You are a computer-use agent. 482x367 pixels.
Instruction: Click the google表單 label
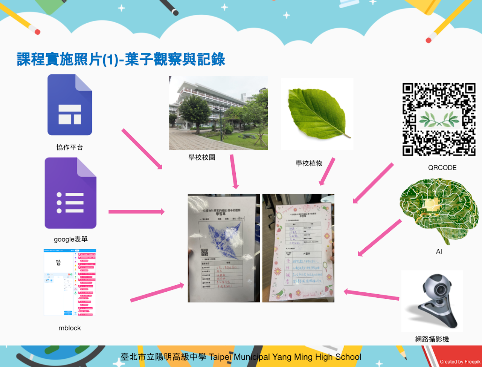pos(71,239)
